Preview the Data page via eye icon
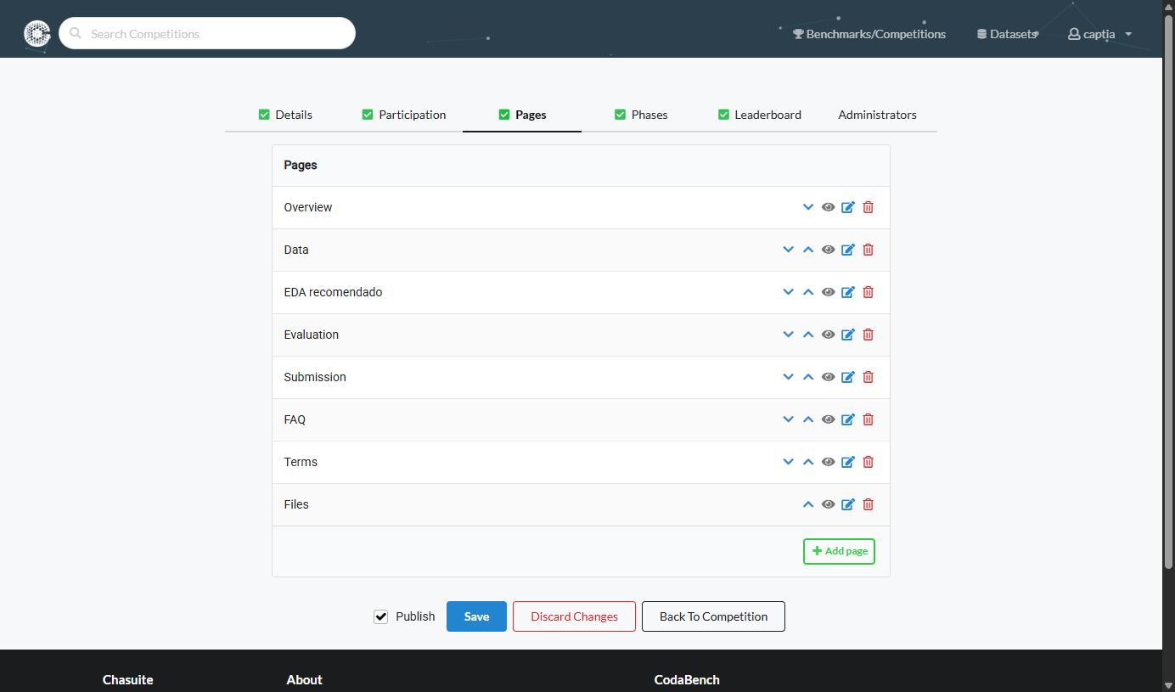 point(828,250)
